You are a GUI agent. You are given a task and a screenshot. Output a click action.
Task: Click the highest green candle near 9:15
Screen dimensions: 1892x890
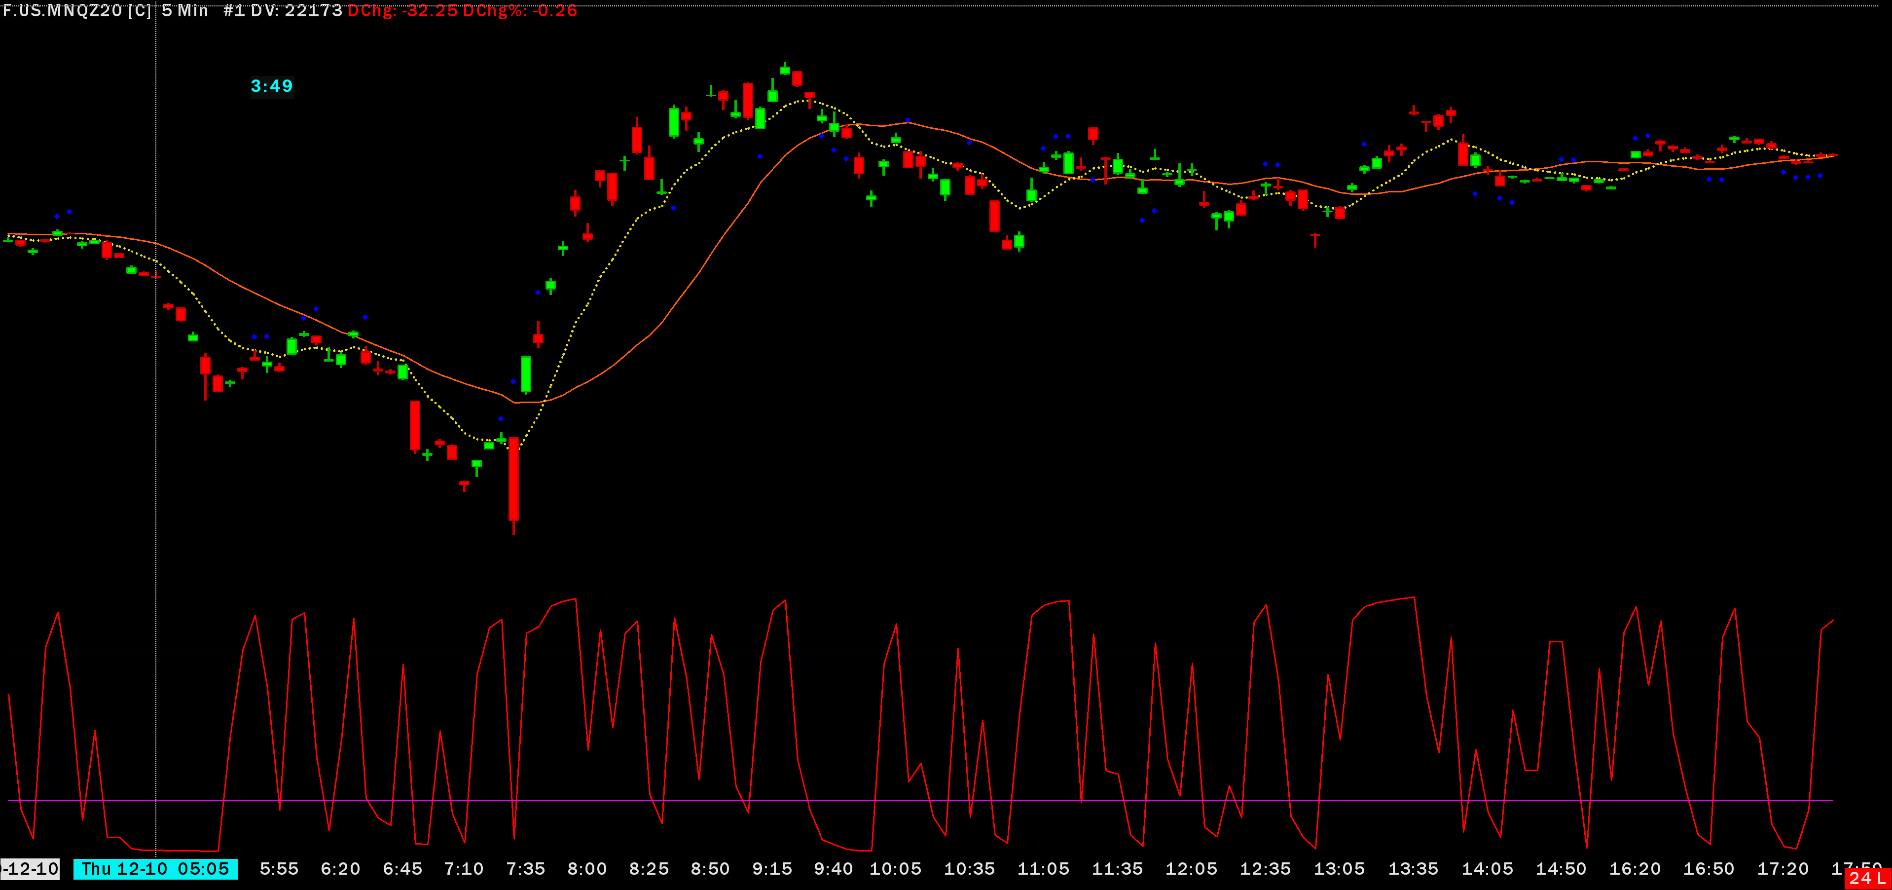784,70
